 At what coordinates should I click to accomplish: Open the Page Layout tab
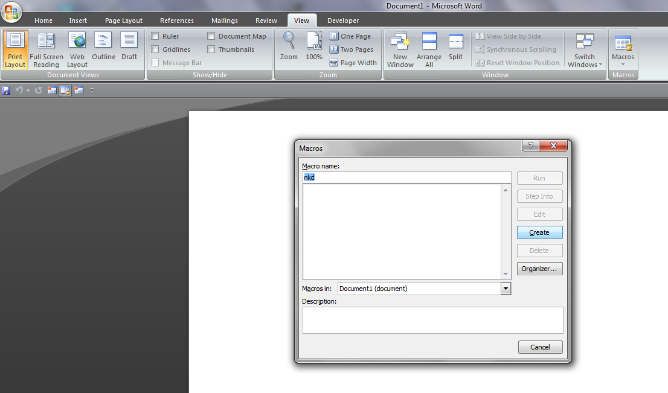point(124,21)
